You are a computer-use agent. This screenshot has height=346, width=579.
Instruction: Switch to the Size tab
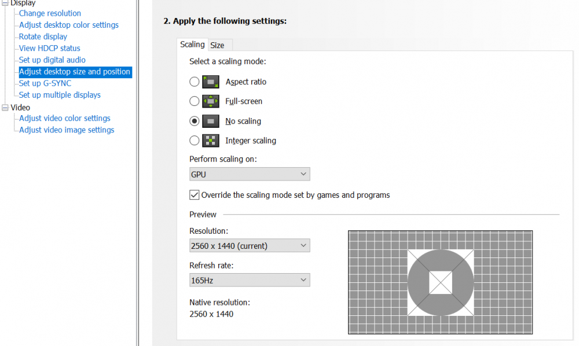coord(217,45)
